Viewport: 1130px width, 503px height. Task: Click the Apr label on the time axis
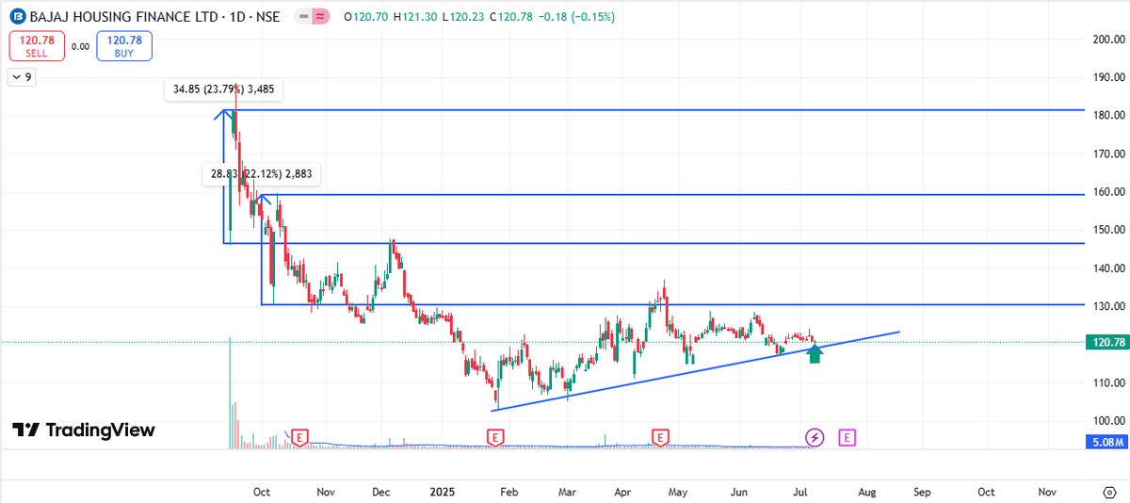click(x=622, y=492)
